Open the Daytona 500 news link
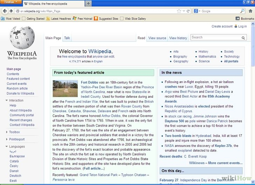 click(x=174, y=121)
